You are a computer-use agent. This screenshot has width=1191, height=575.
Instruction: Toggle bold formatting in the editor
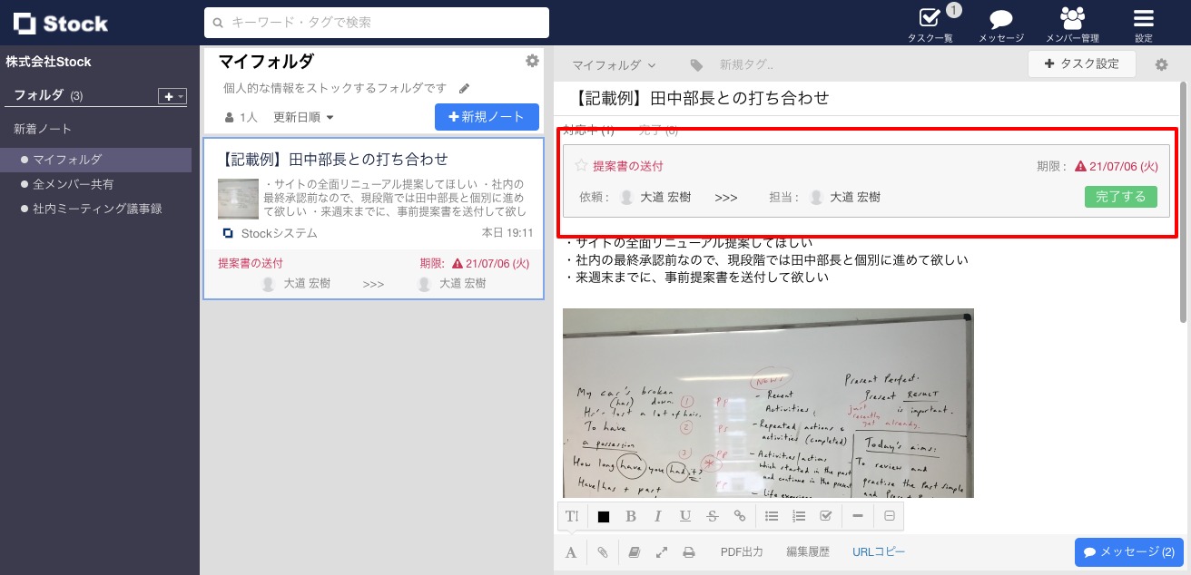(631, 516)
